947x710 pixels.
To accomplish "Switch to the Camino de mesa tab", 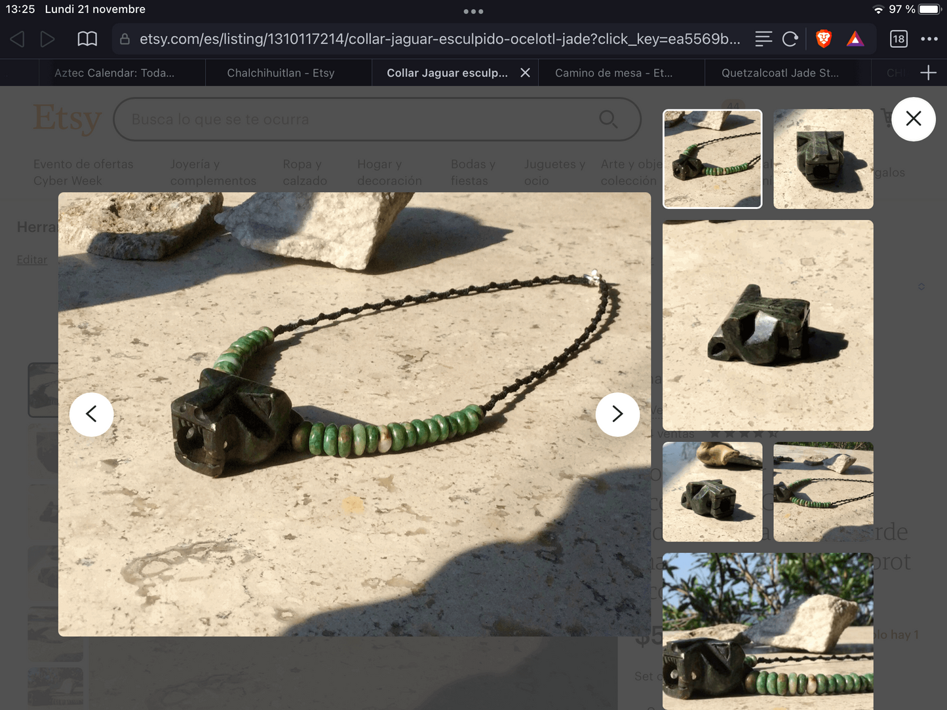I will click(x=613, y=73).
